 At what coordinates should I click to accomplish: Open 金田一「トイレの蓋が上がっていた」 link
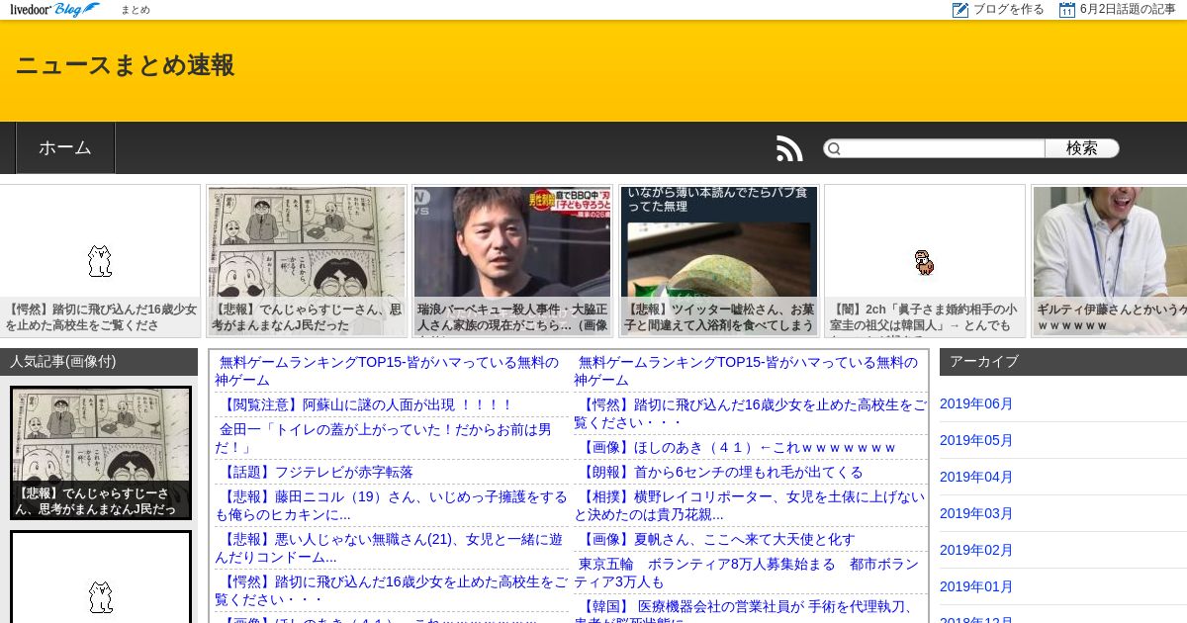click(384, 438)
